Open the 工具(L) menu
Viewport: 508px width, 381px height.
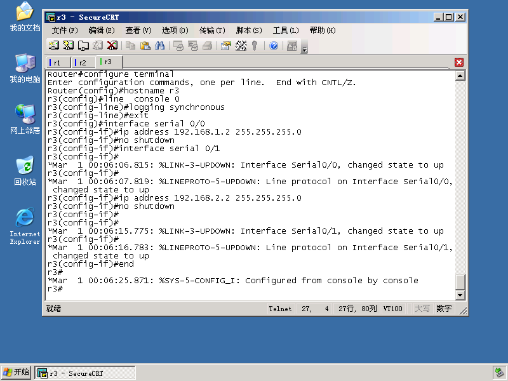(285, 30)
